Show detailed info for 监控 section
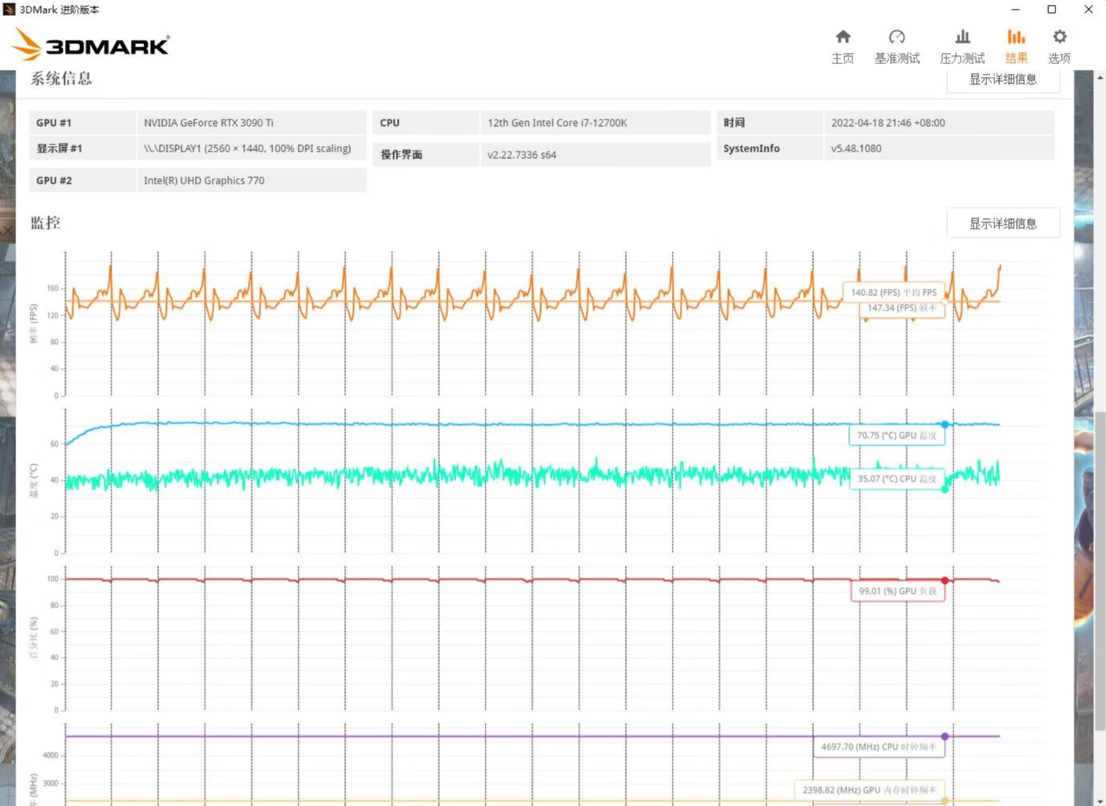This screenshot has height=806, width=1106. [1003, 223]
